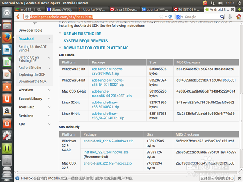Viewport: 243px width, 182px height.
Task: Open Amazon launcher icon
Action: tap(7, 111)
